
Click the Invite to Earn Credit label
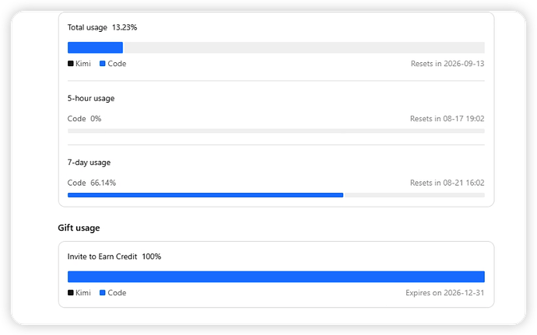click(x=102, y=256)
